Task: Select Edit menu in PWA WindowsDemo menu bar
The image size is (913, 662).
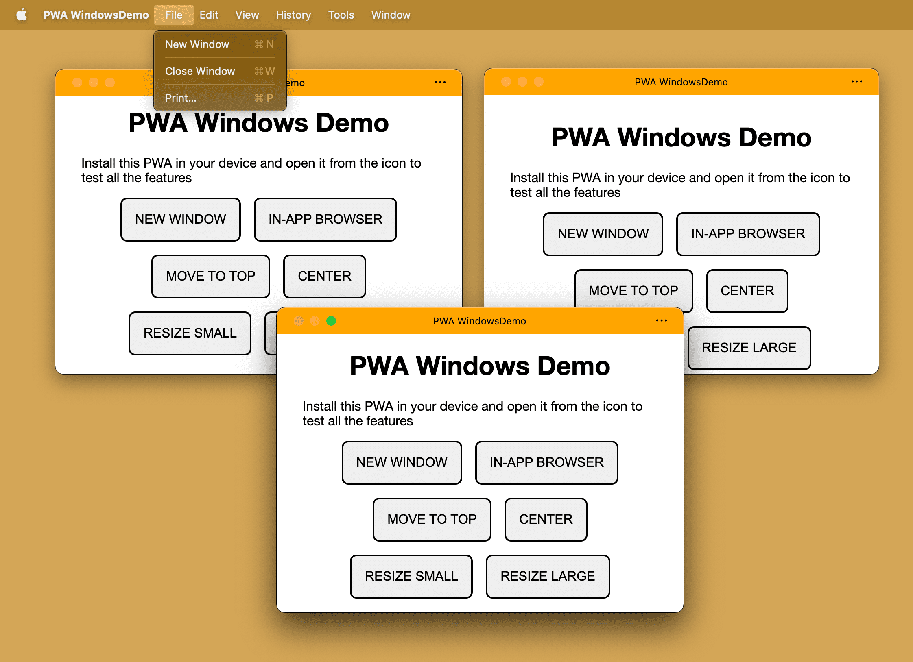Action: tap(208, 14)
